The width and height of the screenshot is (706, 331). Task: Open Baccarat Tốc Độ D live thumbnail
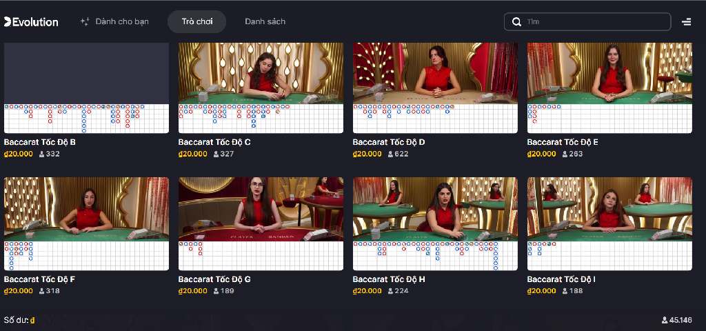click(x=435, y=73)
